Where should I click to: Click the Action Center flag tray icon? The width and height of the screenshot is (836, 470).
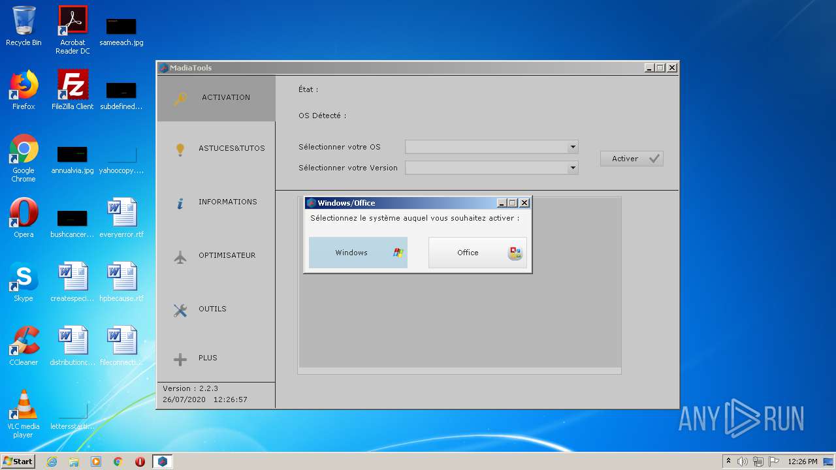coord(774,462)
